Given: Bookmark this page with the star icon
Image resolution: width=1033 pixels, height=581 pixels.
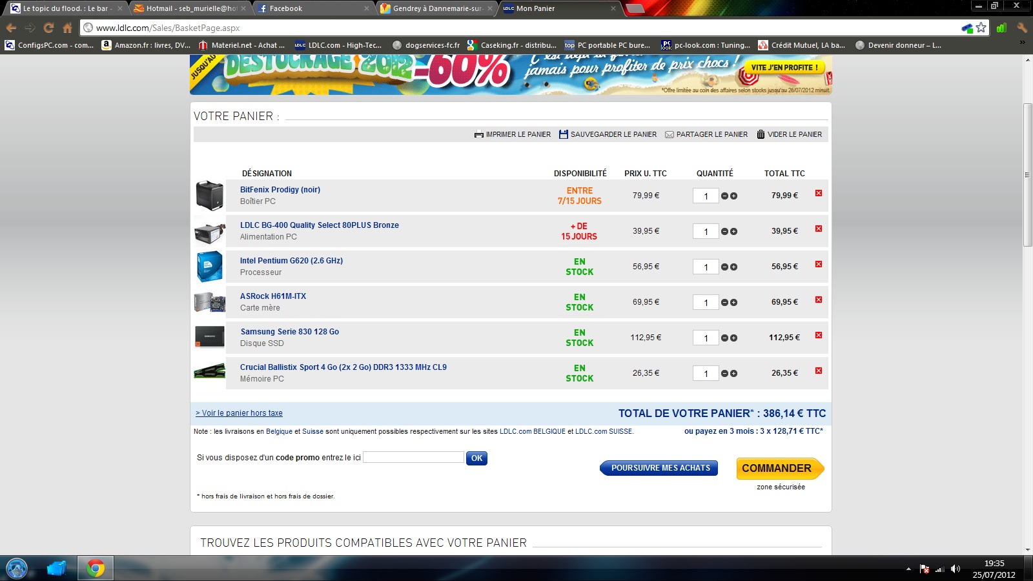Looking at the screenshot, I should (981, 28).
